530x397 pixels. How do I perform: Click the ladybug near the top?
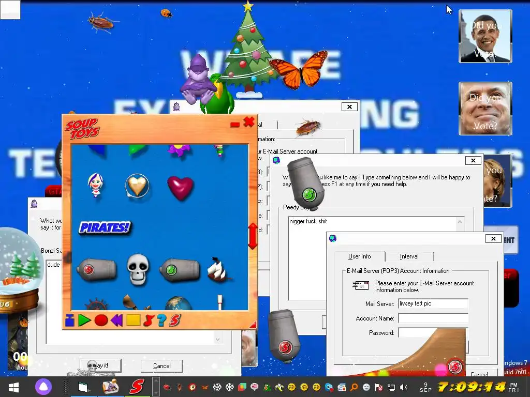coord(166,13)
